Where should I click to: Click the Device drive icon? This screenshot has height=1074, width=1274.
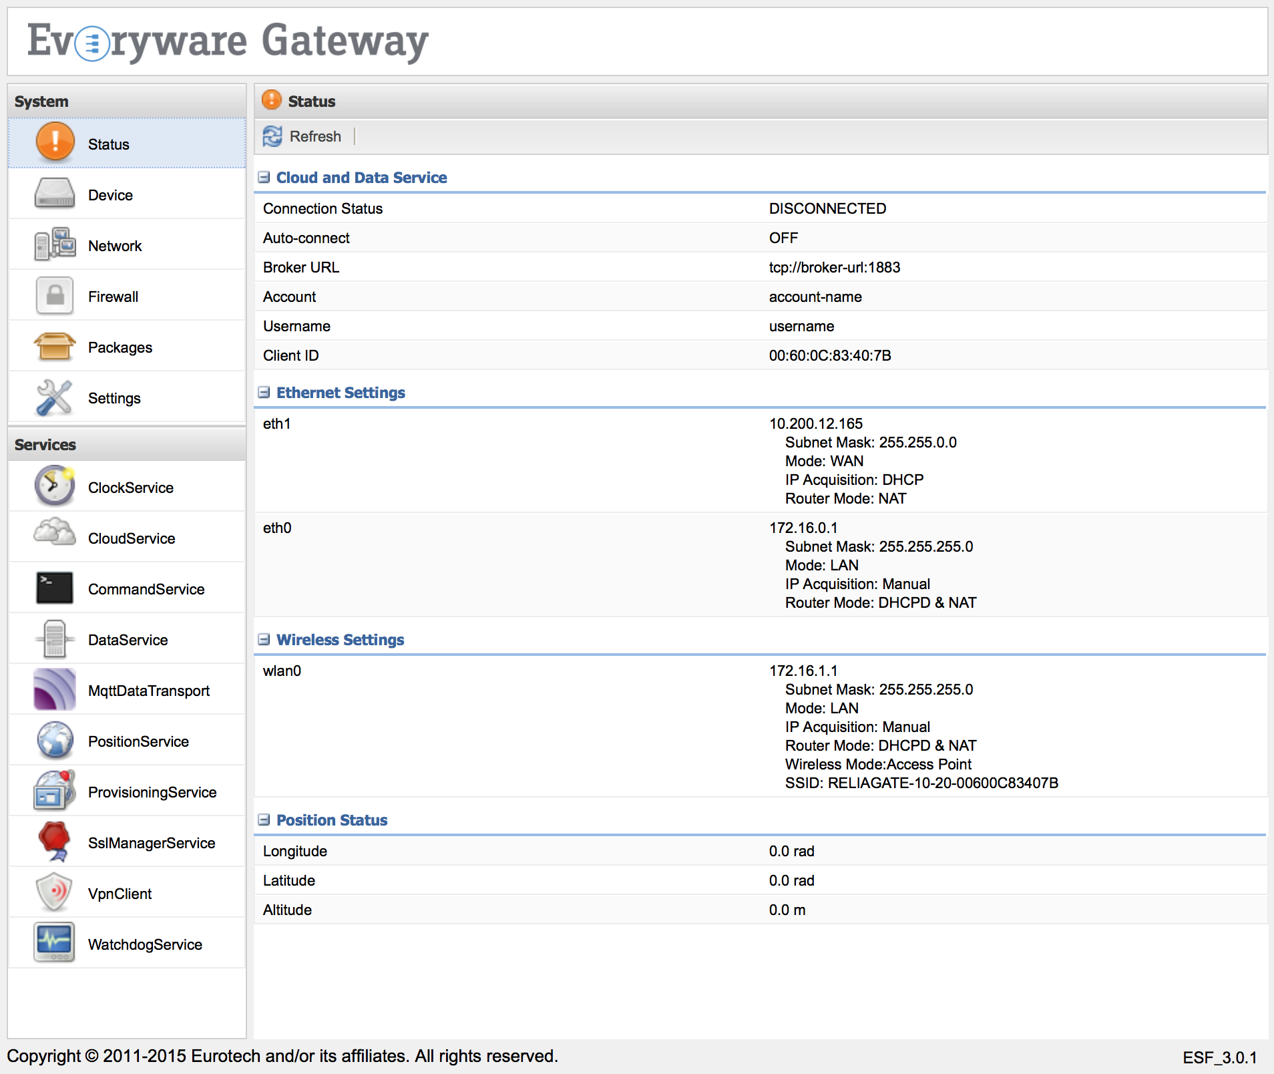tap(55, 194)
